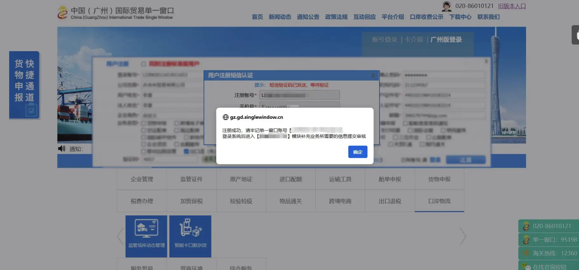Switch to the 广州版登录 tab
Image resolution: width=579 pixels, height=270 pixels.
point(446,40)
